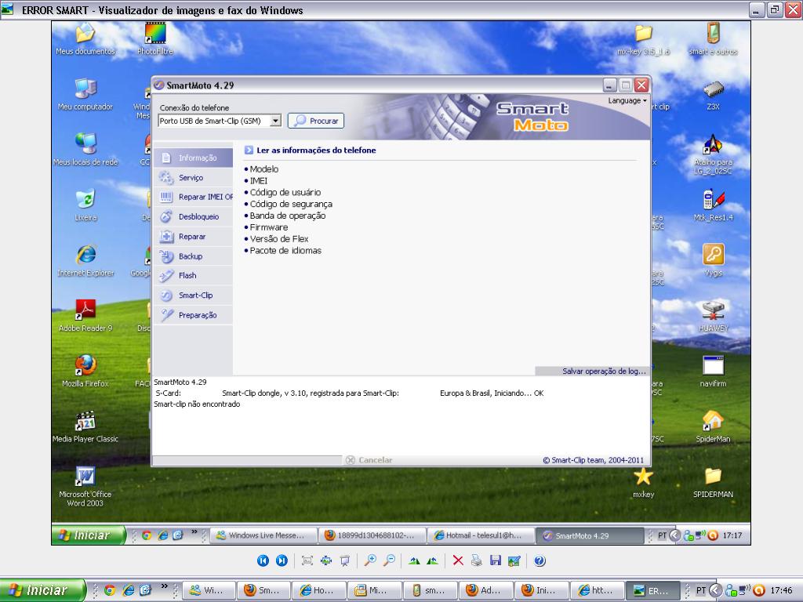The height and width of the screenshot is (602, 803).
Task: Click the Microsoft Office Word 2003 icon
Action: (85, 486)
